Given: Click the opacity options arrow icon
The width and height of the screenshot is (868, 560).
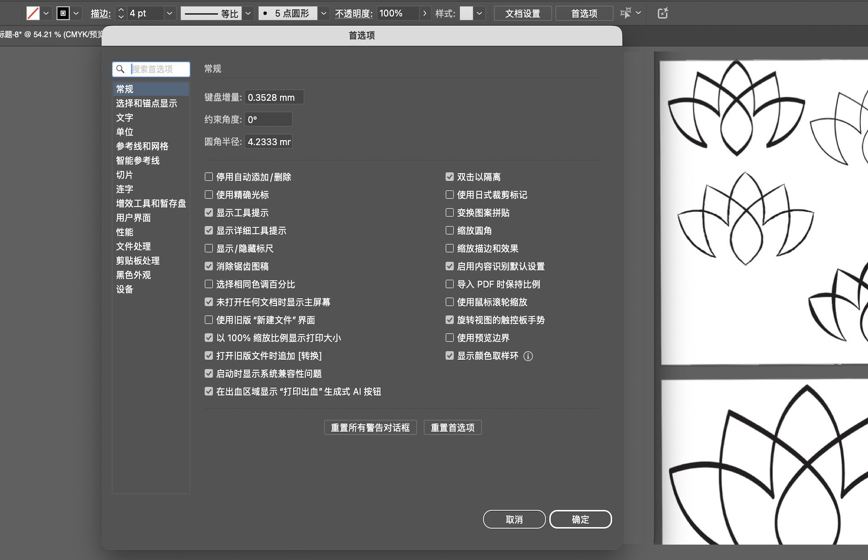Looking at the screenshot, I should pos(425,13).
